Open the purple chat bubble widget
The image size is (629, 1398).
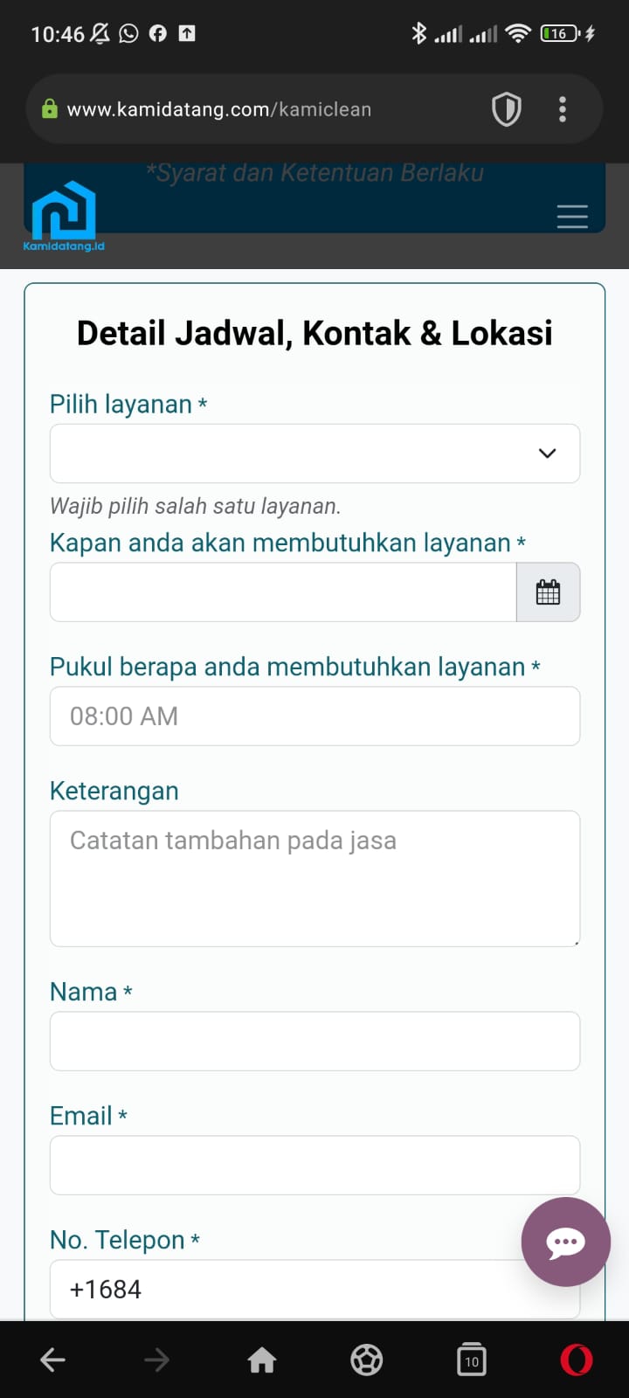click(x=565, y=1242)
